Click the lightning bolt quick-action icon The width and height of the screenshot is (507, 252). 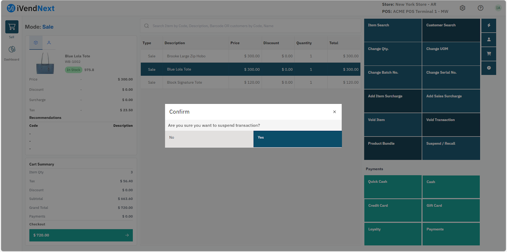[x=489, y=25]
